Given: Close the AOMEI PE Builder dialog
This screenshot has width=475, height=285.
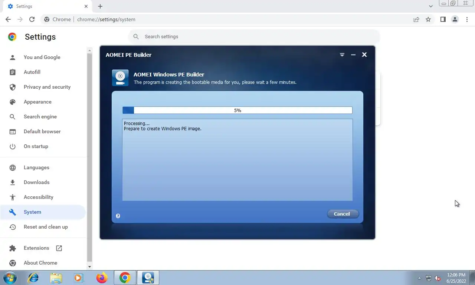Looking at the screenshot, I should coord(364,55).
